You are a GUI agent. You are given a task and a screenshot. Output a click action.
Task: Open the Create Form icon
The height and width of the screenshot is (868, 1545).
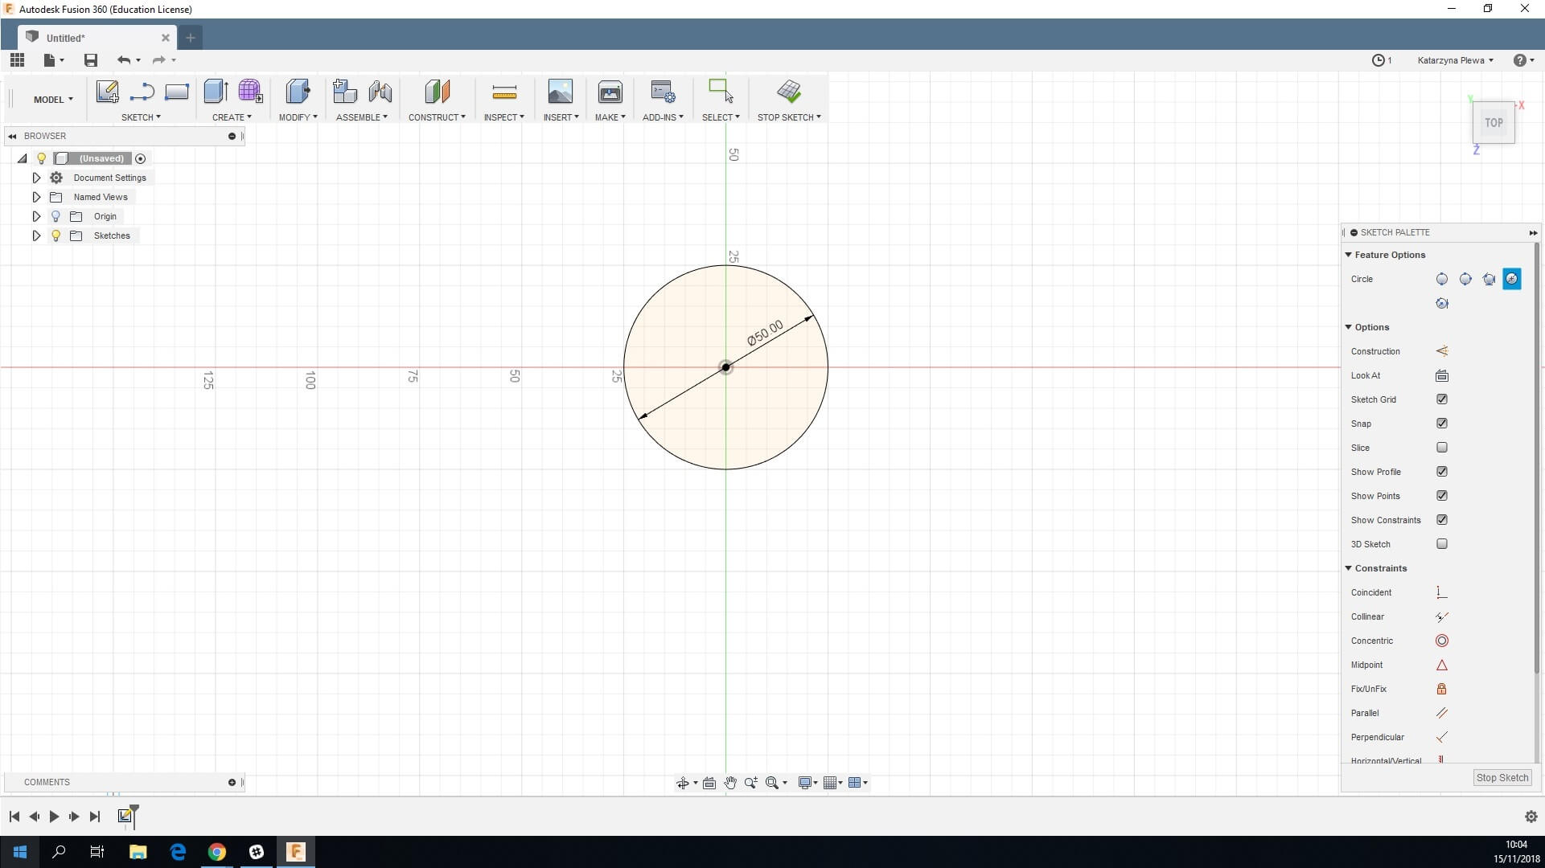(250, 92)
